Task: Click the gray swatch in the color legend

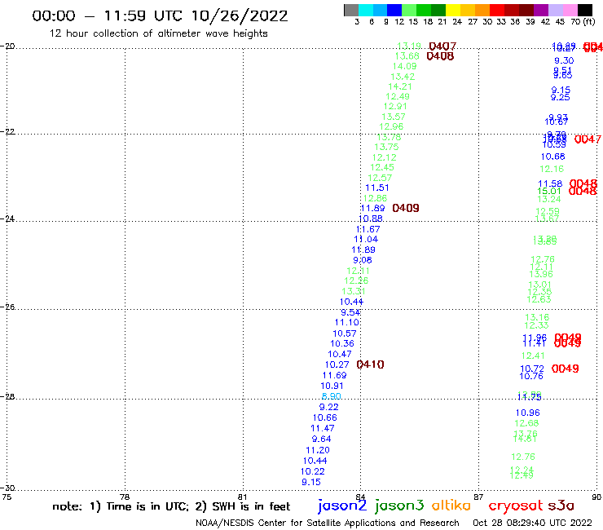Action: click(351, 10)
